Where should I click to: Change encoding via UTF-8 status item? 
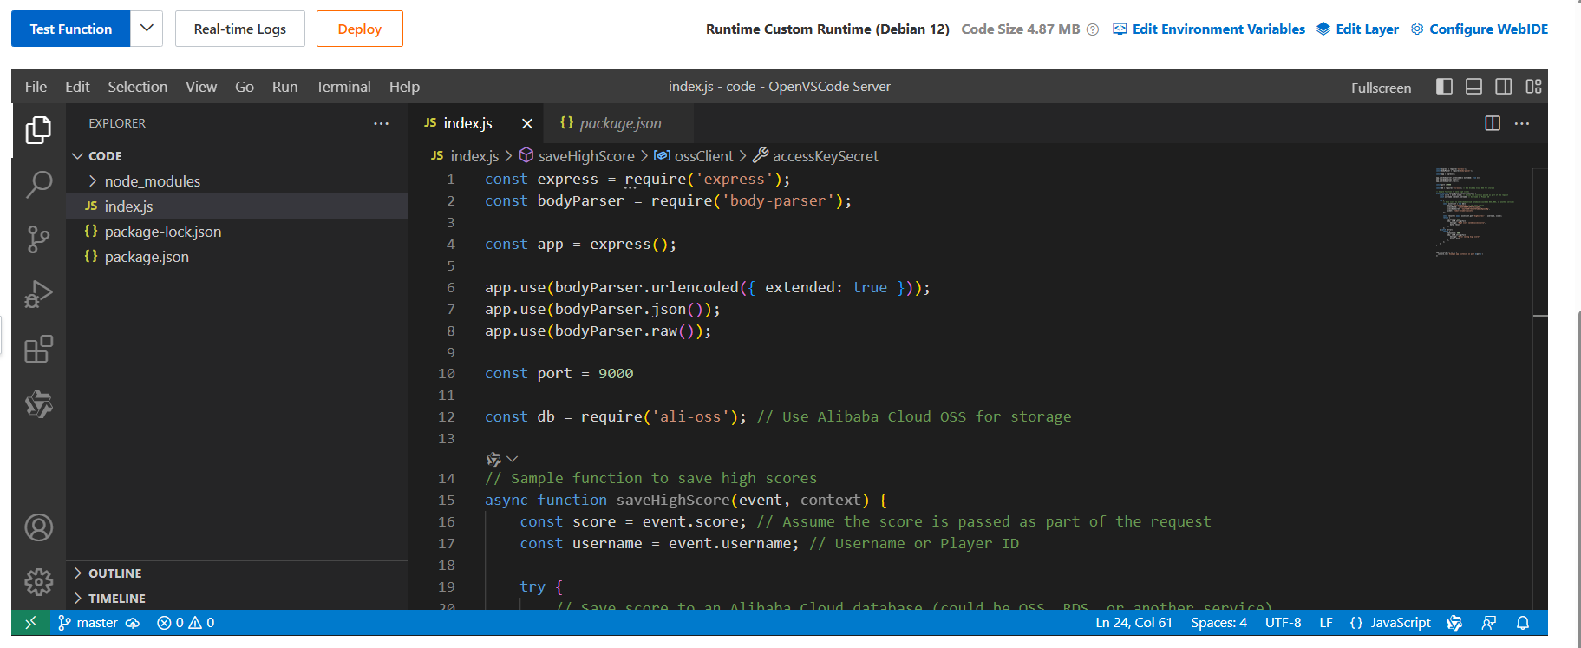point(1283,623)
